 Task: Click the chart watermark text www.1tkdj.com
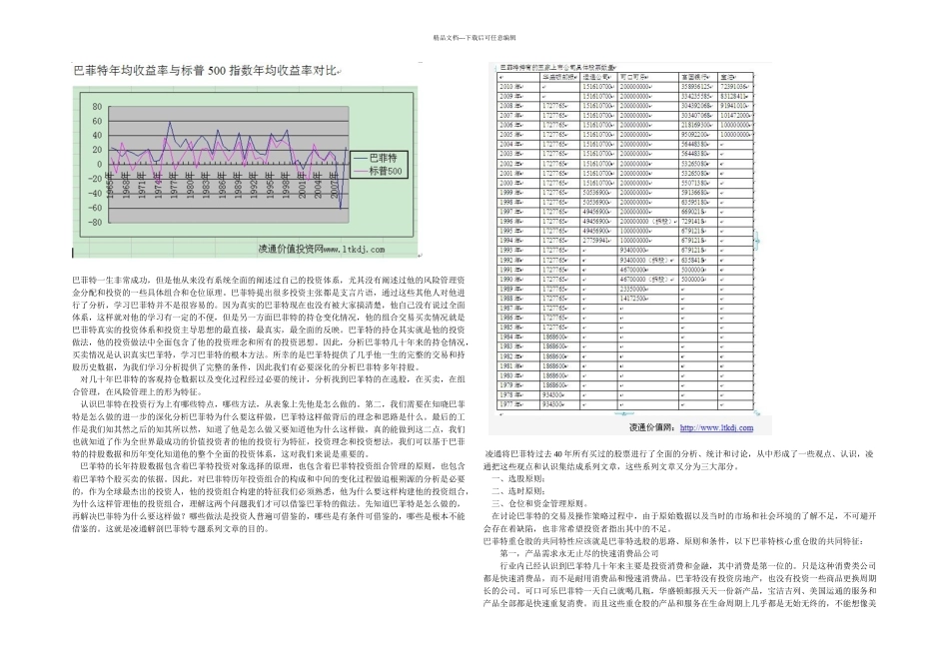[355, 250]
